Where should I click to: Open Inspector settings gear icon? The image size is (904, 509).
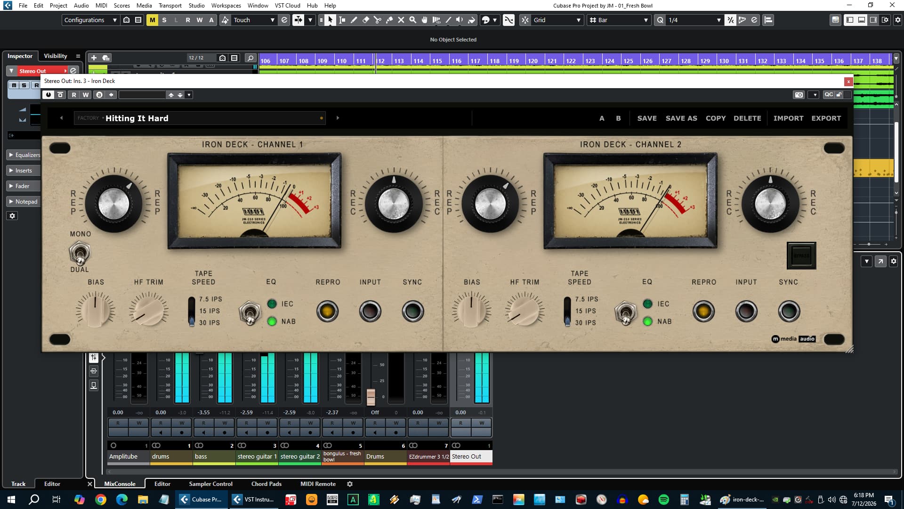coord(13,216)
